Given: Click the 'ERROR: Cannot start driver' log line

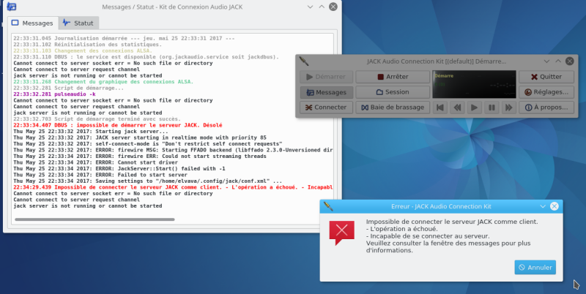Looking at the screenshot, I should pyautogui.click(x=96, y=162).
